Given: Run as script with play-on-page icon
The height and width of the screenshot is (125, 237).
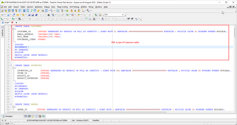Looking at the screenshot, I should point(13,19).
